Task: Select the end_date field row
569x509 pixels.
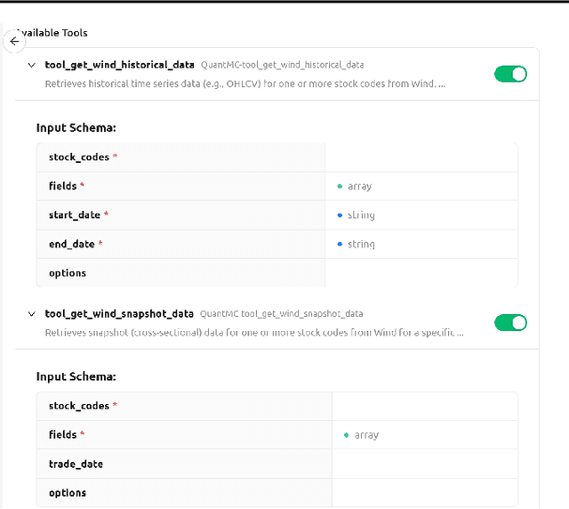Action: click(73, 244)
